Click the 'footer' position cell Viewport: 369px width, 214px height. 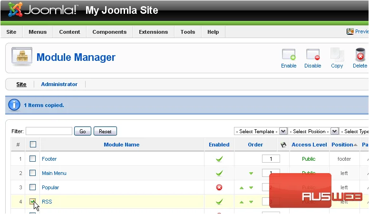(344, 159)
